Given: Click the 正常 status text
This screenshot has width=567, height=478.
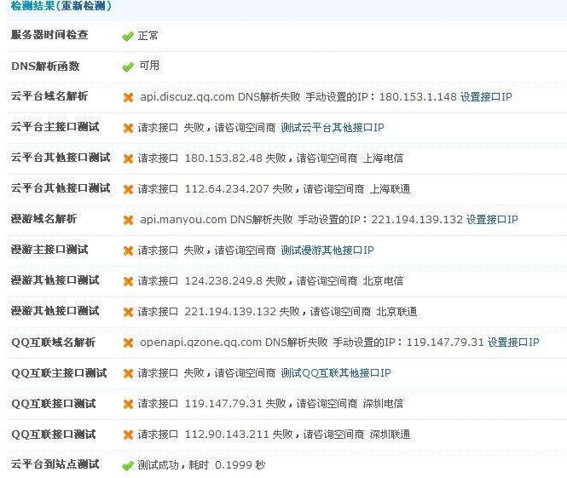Looking at the screenshot, I should click(148, 36).
